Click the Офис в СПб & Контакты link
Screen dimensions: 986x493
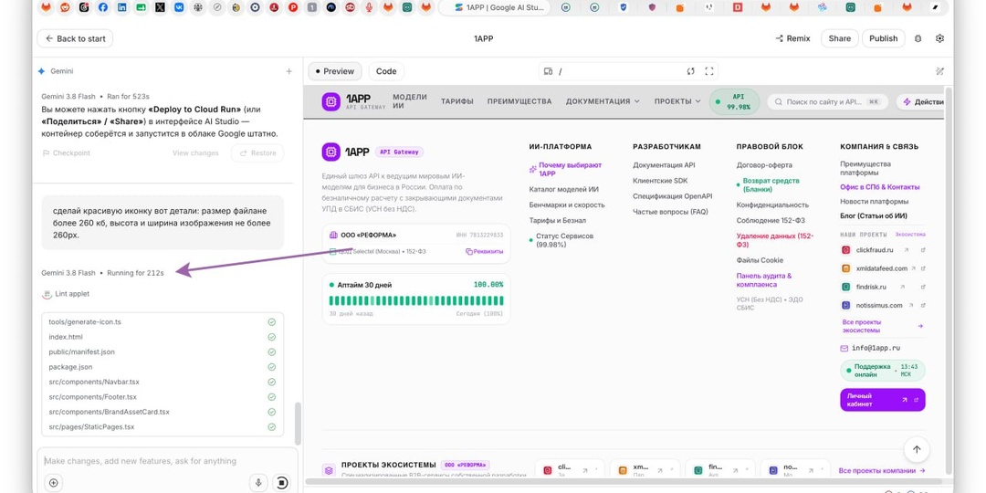point(880,187)
